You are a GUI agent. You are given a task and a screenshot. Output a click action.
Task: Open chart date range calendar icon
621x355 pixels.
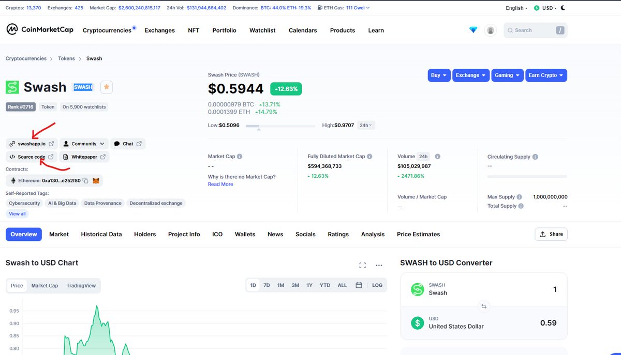(x=359, y=285)
